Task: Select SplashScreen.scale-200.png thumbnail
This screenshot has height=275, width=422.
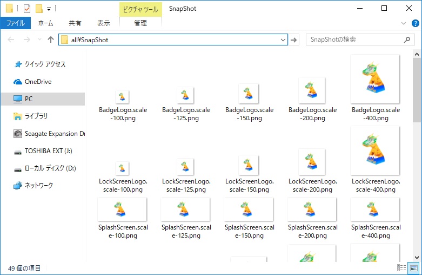Action: coord(312,209)
